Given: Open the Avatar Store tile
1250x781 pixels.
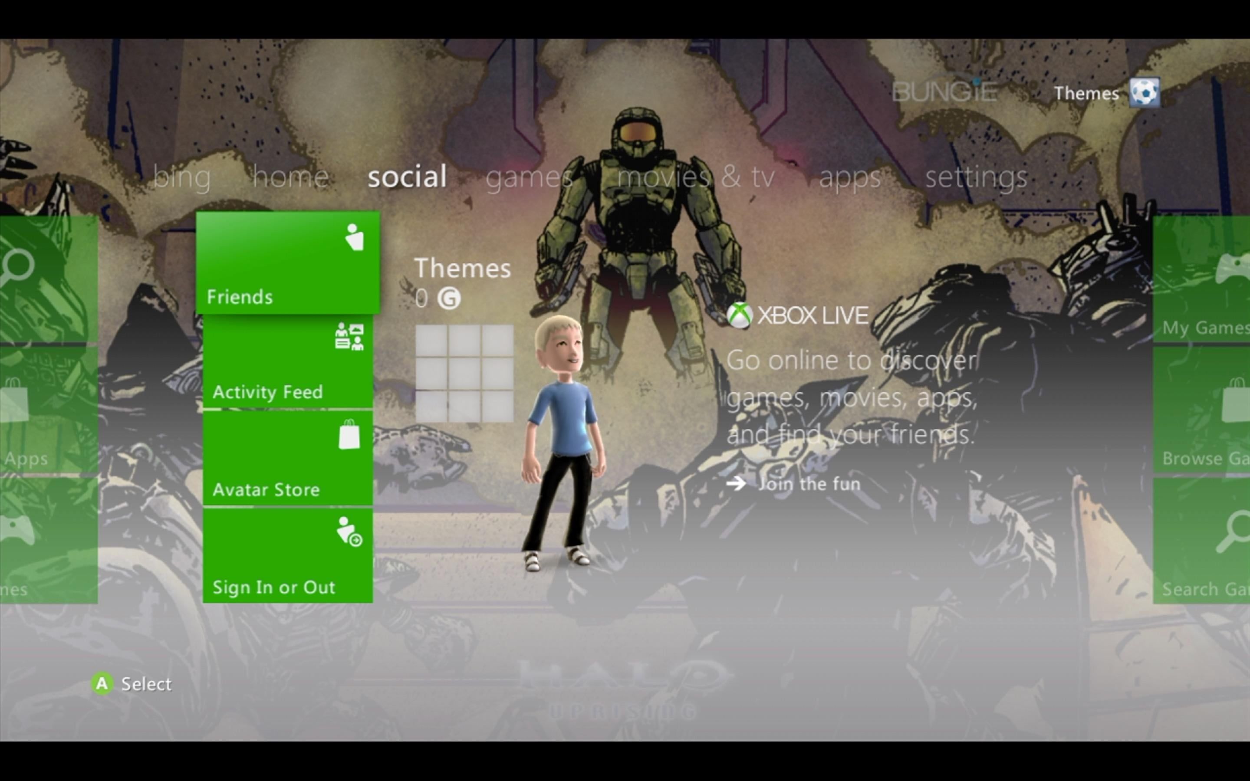Looking at the screenshot, I should (x=288, y=458).
